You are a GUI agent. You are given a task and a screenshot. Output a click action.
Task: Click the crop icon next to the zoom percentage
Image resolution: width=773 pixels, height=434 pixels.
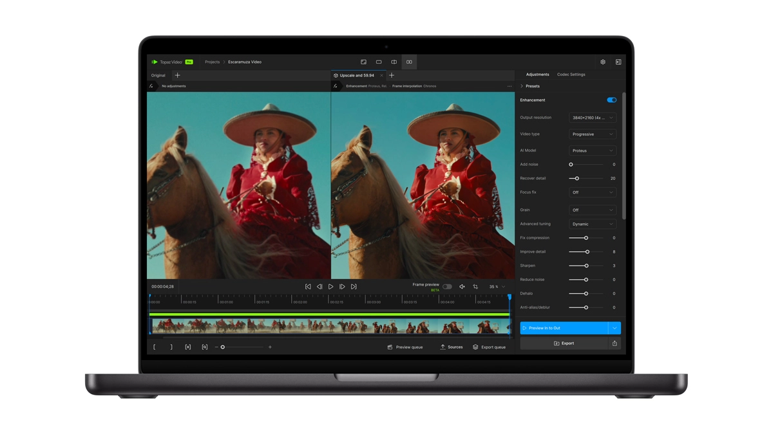[475, 287]
